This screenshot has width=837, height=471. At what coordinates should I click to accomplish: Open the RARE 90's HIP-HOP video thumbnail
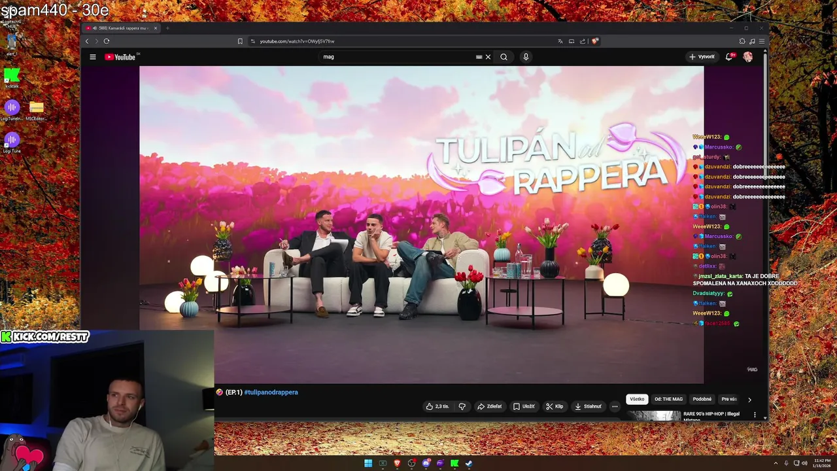(653, 415)
